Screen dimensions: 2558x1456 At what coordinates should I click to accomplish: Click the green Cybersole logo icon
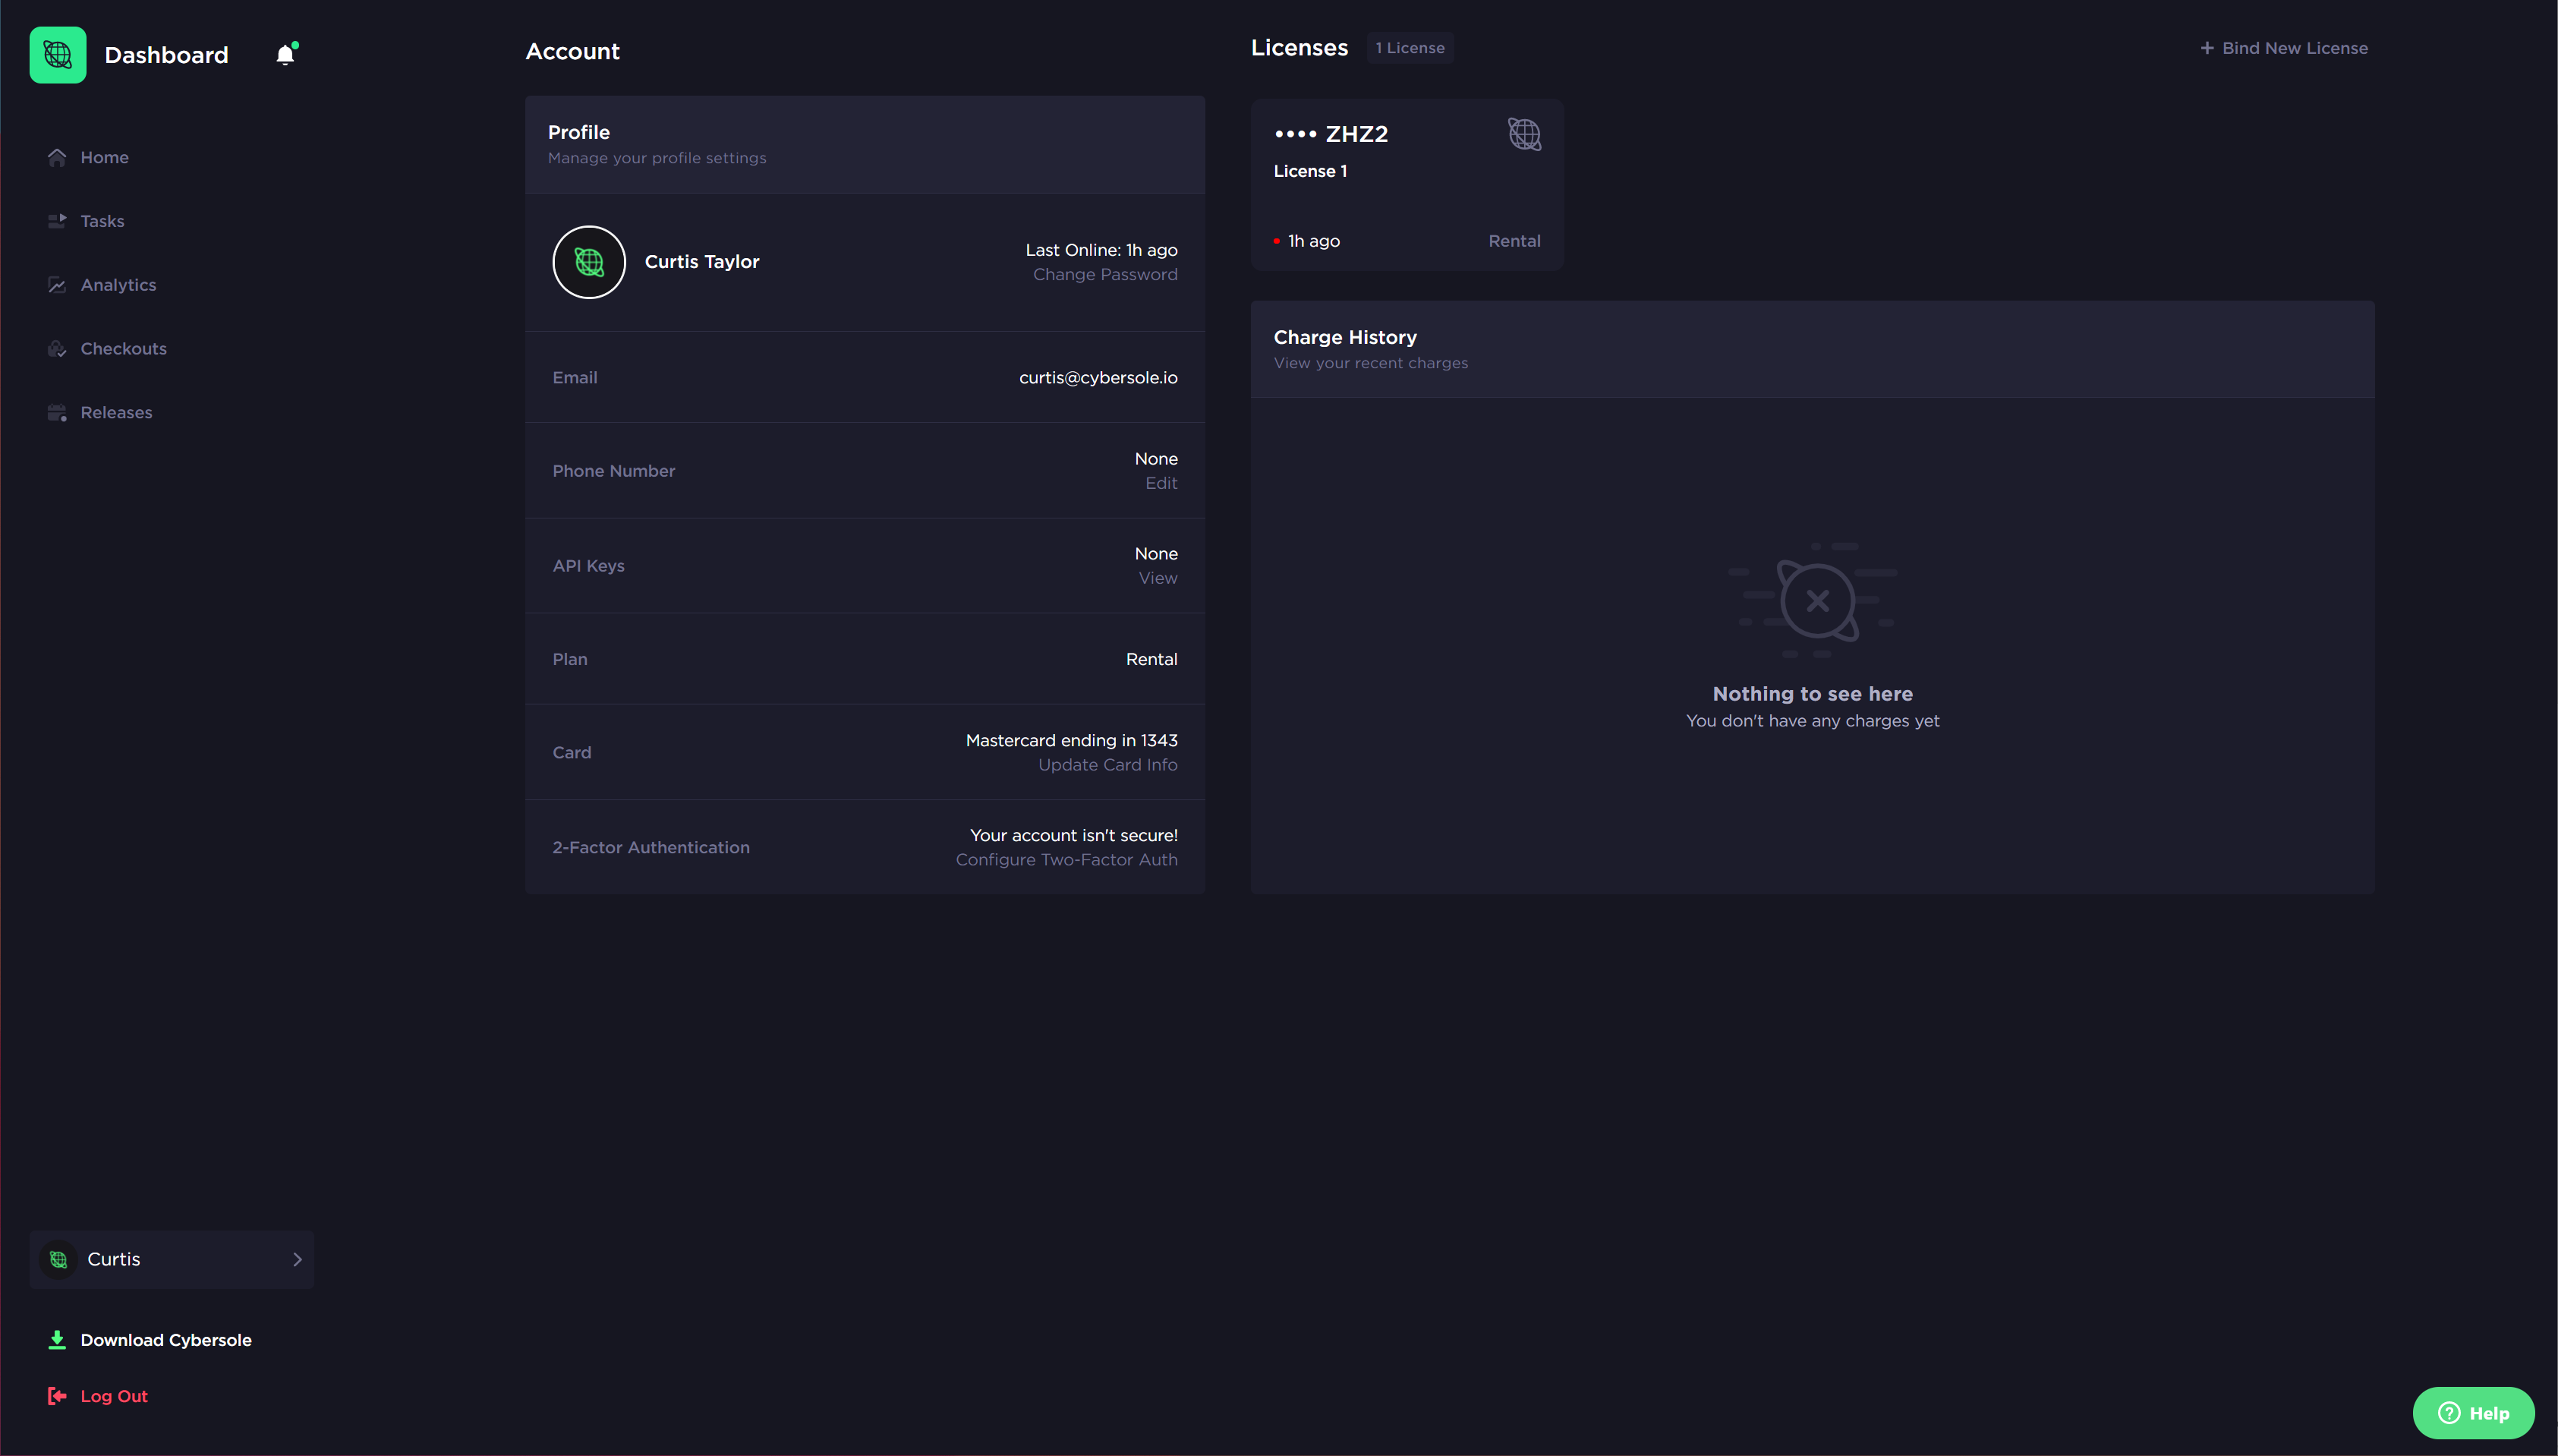click(58, 55)
